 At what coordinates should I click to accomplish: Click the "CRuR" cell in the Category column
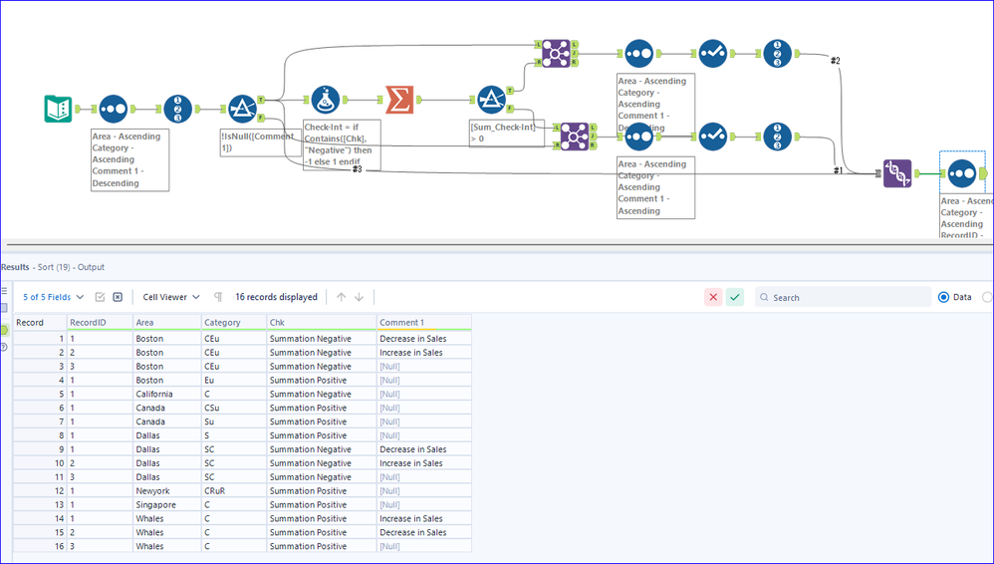coord(234,491)
